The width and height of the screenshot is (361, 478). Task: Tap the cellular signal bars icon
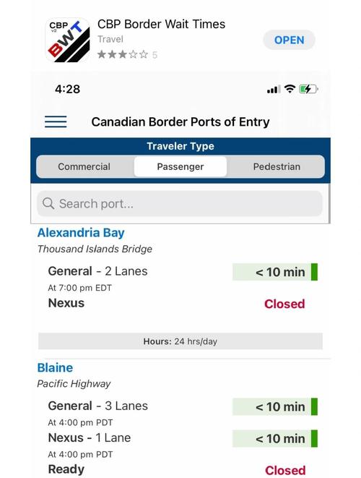[x=274, y=90]
